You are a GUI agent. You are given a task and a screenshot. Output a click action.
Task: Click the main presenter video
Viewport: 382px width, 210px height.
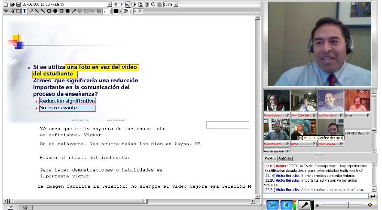[319, 44]
